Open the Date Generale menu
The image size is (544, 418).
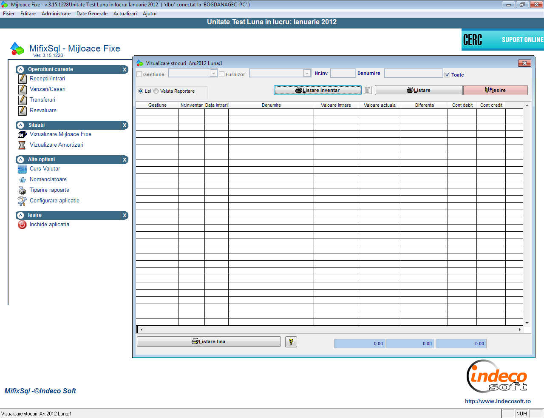pyautogui.click(x=92, y=14)
